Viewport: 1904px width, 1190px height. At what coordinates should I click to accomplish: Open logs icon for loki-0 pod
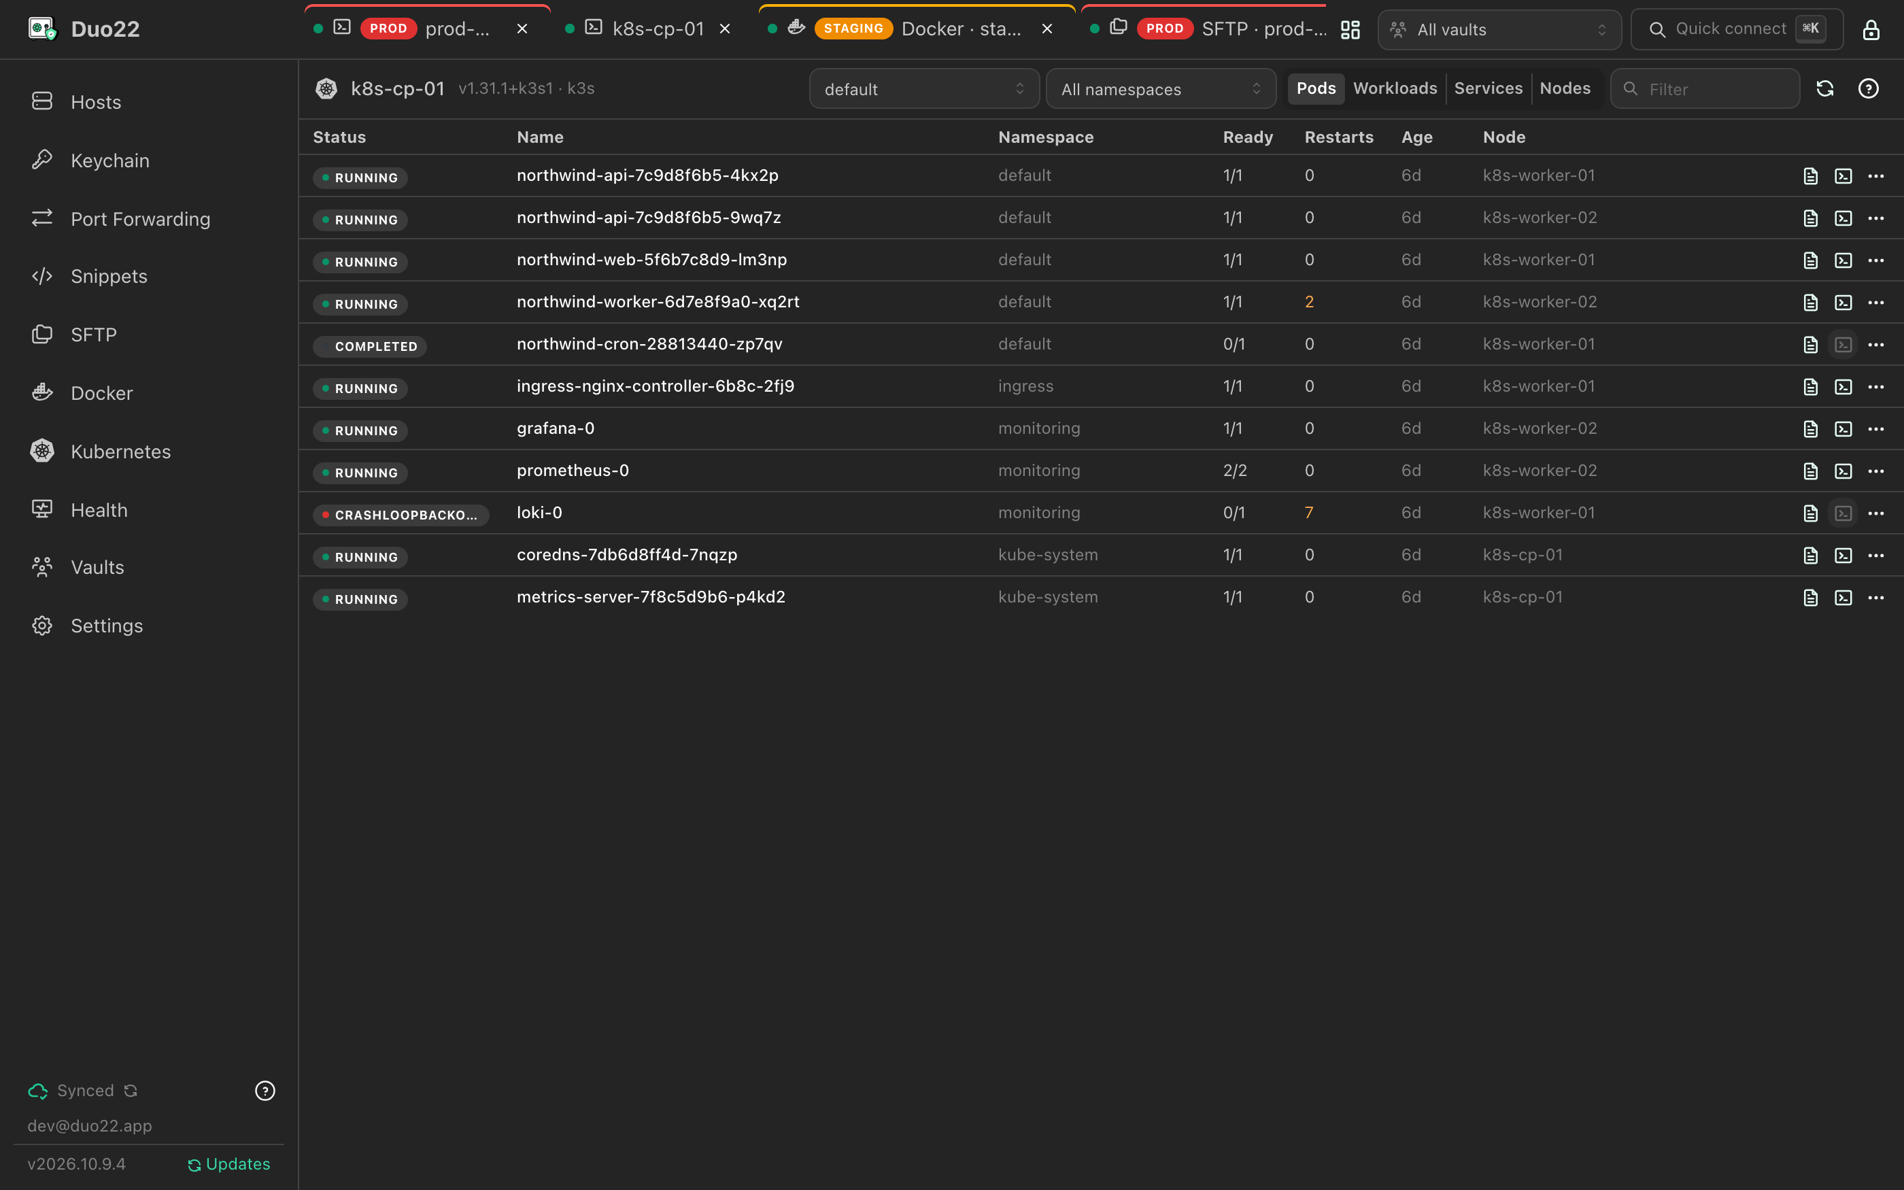pos(1810,513)
